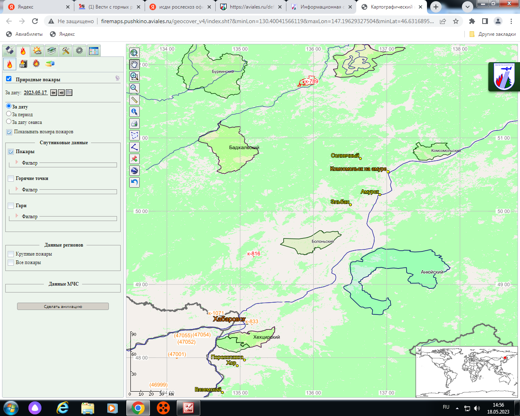Go to previous date with left arrow
The width and height of the screenshot is (520, 416).
[x=54, y=93]
